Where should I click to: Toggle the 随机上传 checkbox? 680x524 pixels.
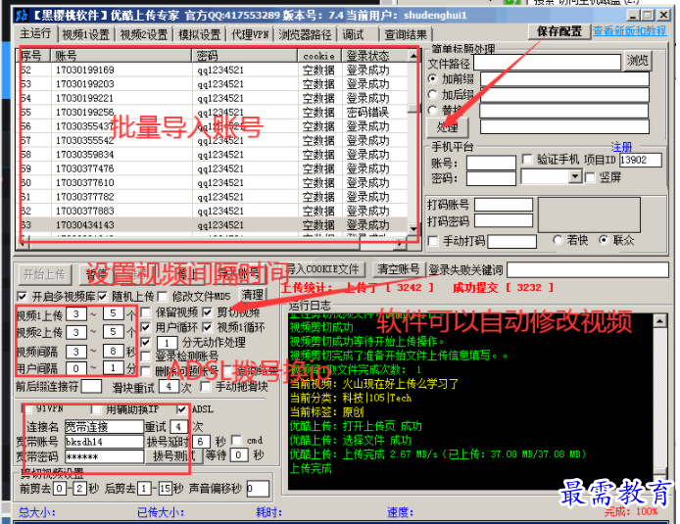click(102, 297)
